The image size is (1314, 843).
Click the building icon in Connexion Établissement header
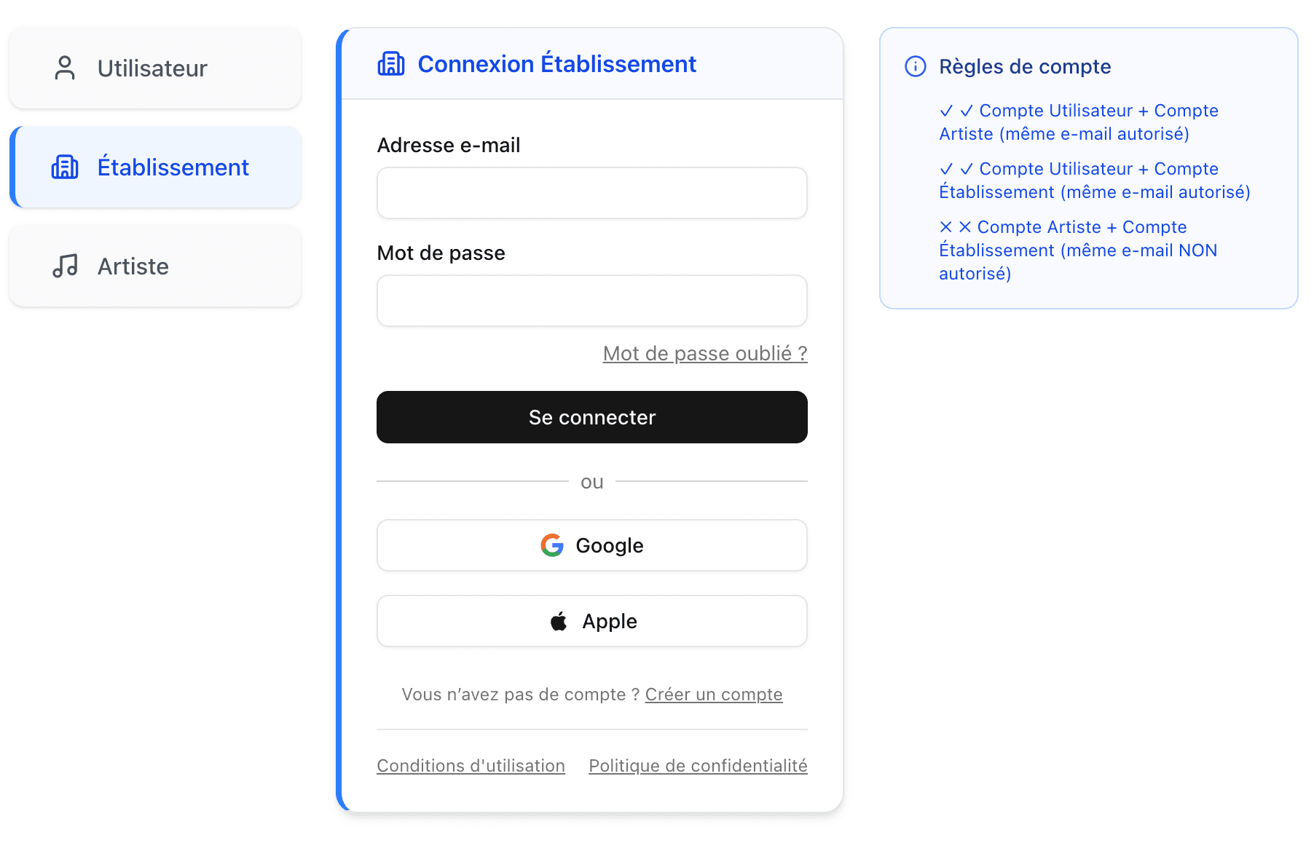(x=391, y=63)
